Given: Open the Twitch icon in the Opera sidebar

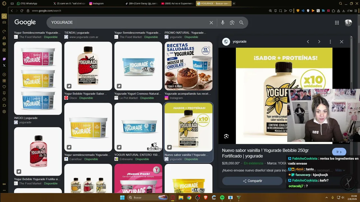Looking at the screenshot, I should 4,59.
